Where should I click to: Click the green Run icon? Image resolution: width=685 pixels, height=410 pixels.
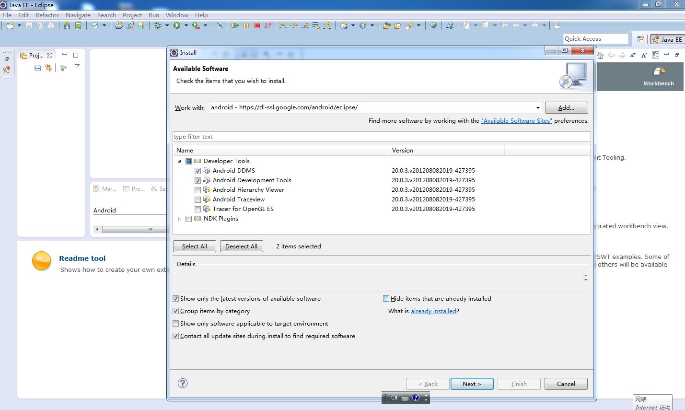pyautogui.click(x=177, y=25)
